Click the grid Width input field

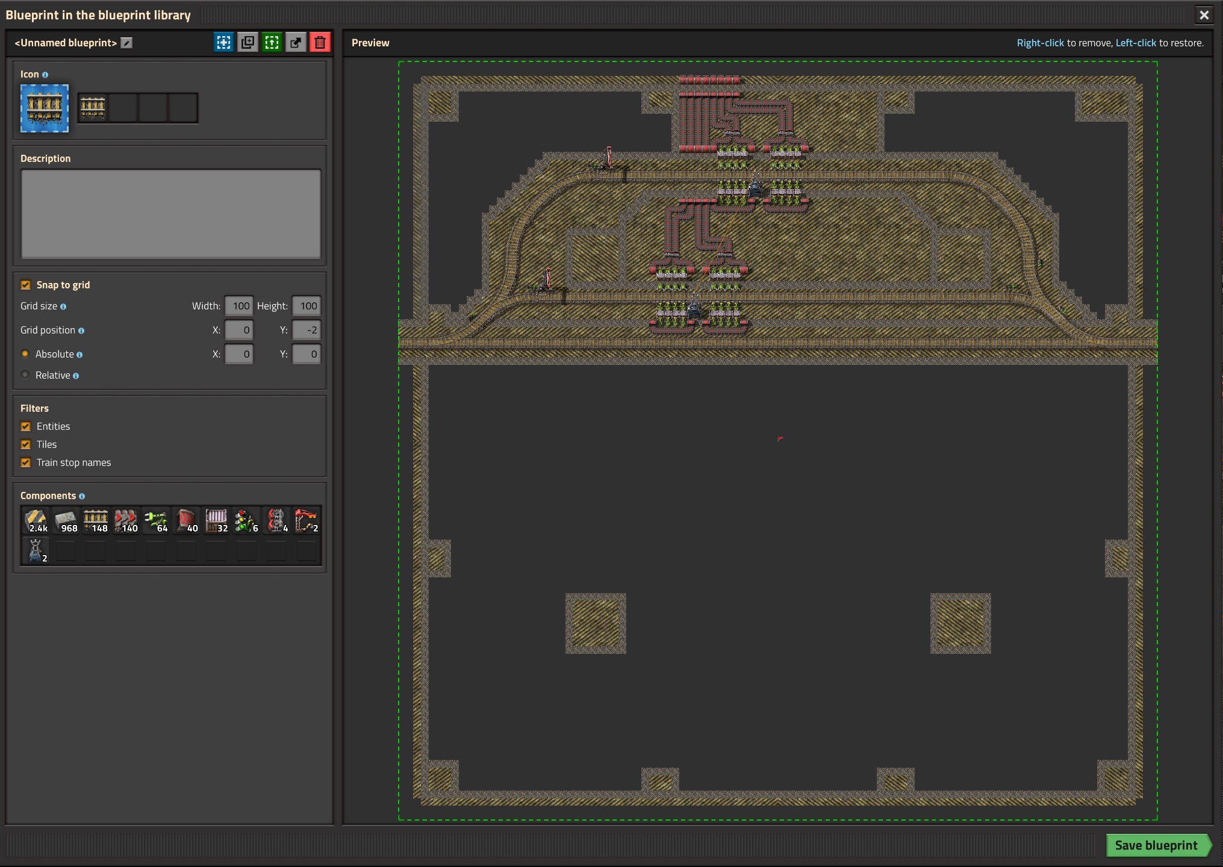(239, 306)
